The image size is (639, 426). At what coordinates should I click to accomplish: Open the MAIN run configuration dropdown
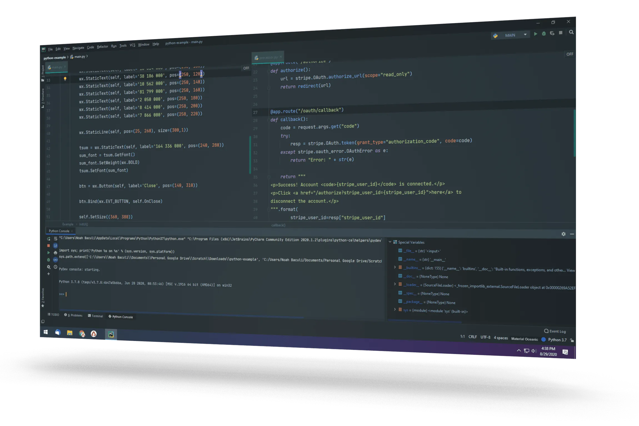pos(526,35)
